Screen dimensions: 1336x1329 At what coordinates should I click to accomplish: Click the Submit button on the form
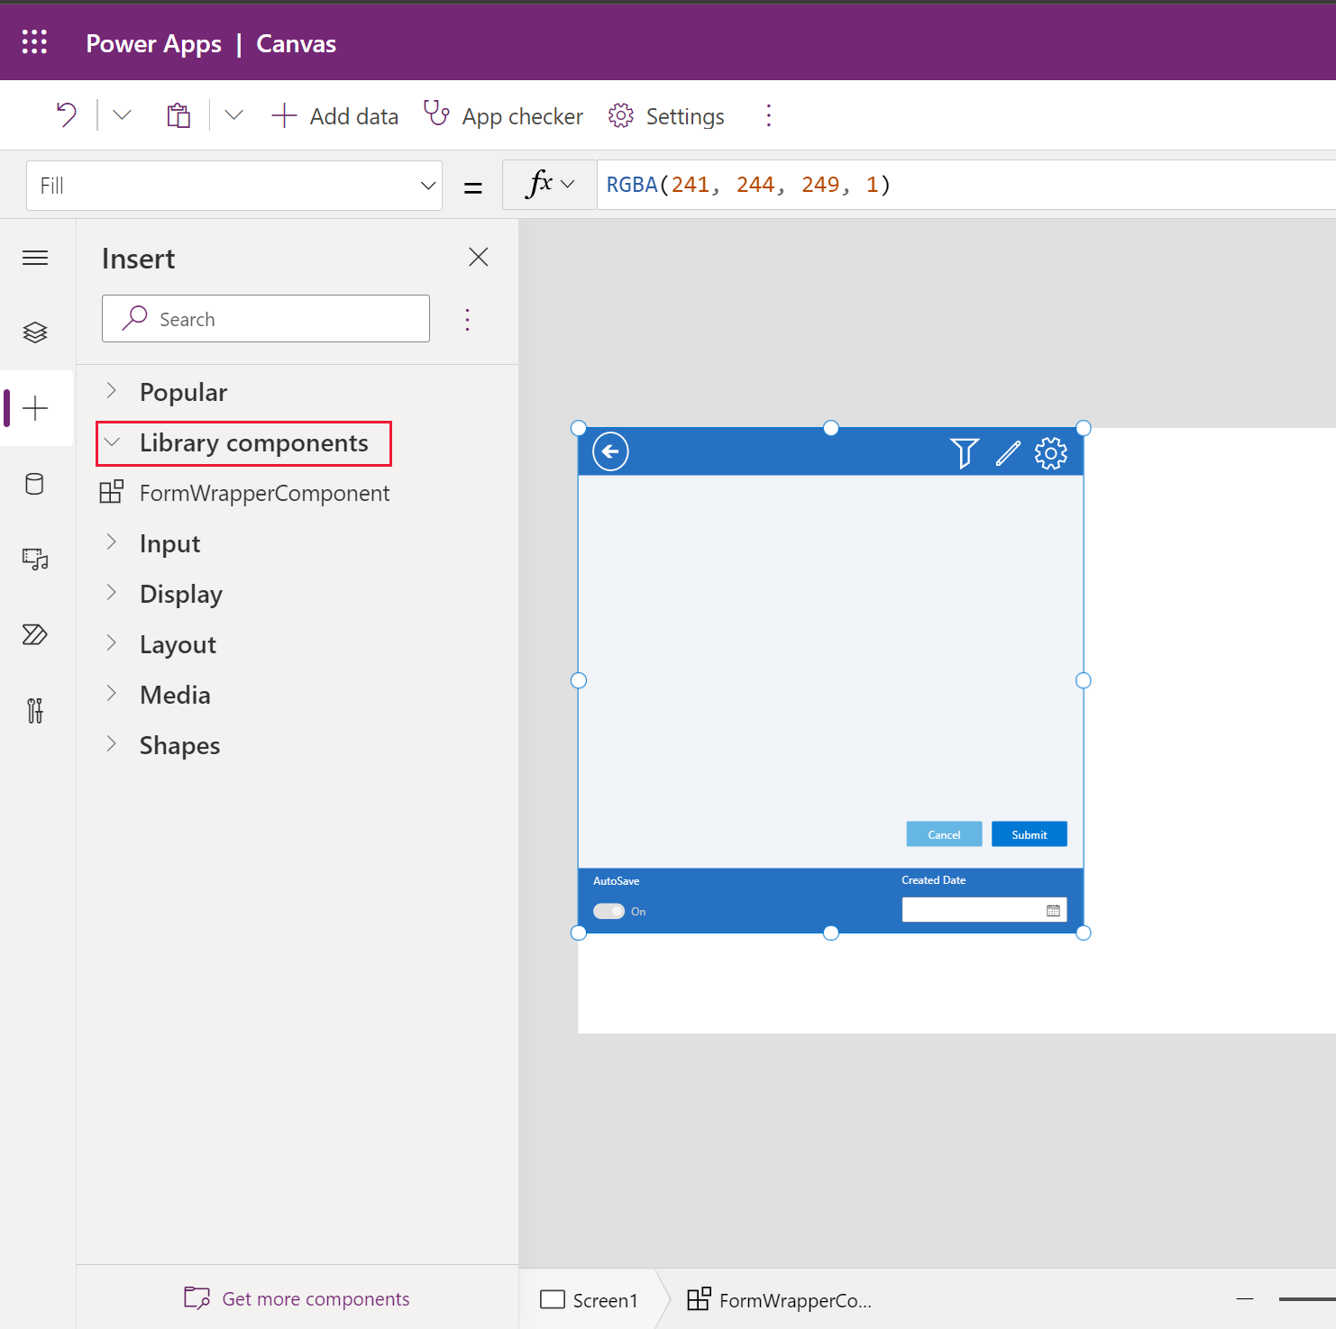point(1029,833)
